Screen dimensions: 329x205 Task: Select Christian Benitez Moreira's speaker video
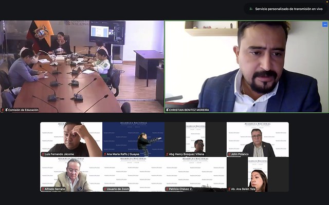247,67
